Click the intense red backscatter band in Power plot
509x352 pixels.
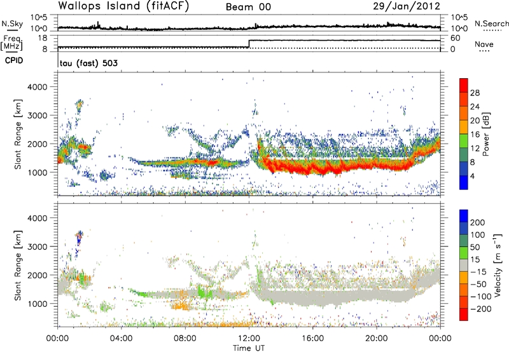pyautogui.click(x=338, y=167)
